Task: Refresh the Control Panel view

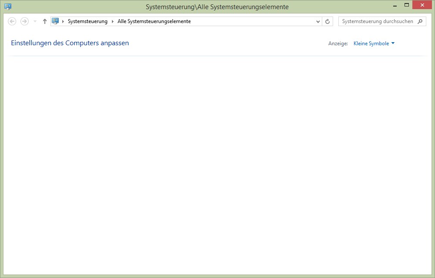Action: (x=327, y=21)
